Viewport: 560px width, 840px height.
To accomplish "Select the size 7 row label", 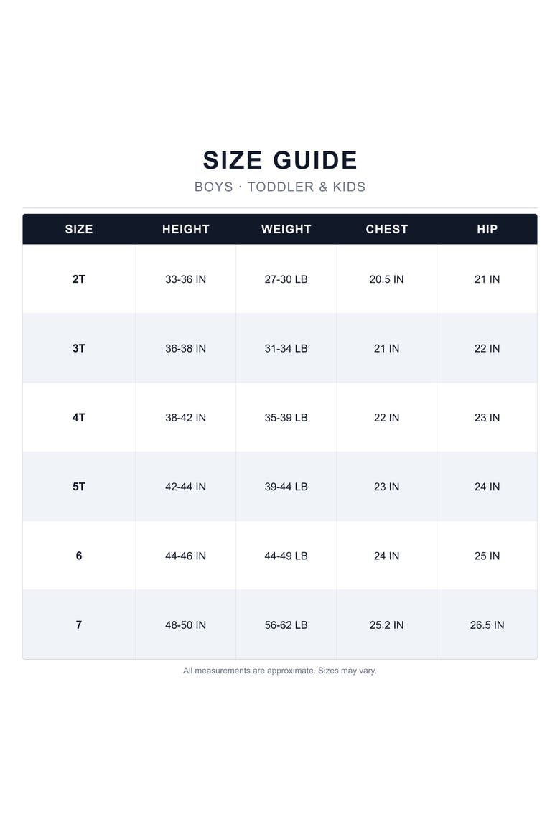I will click(x=79, y=625).
